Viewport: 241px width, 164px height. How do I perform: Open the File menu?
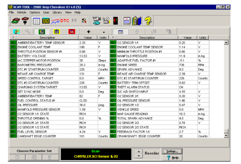(x=11, y=12)
